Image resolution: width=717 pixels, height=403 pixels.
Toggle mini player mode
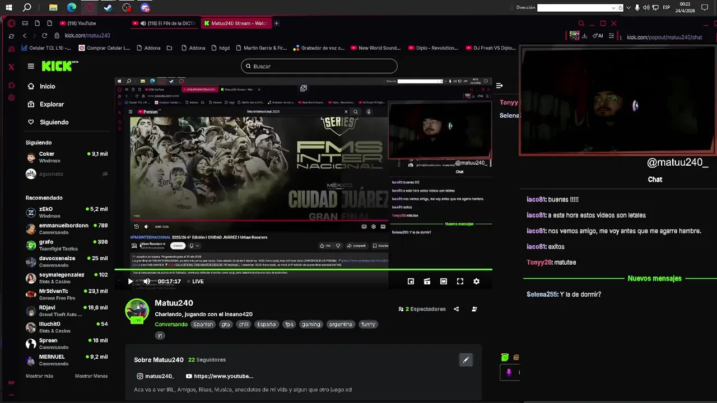click(x=411, y=282)
